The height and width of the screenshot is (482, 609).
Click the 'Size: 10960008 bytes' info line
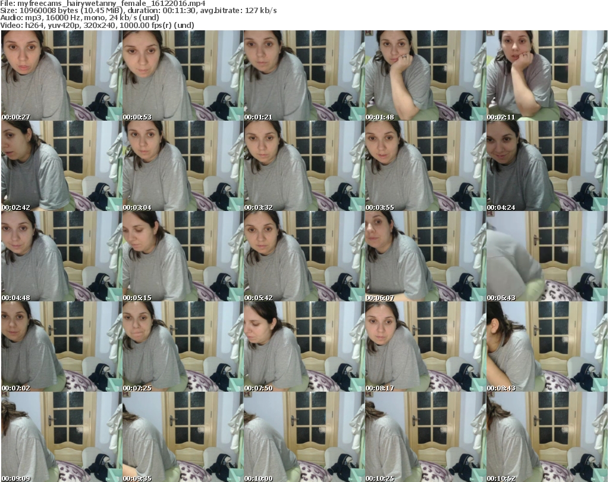point(138,11)
